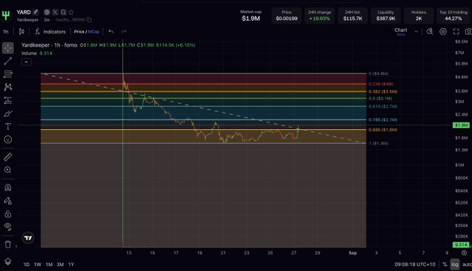Viewport: 472px width, 271px height.
Task: Open the Chart layout save dropdown
Action: [416, 31]
